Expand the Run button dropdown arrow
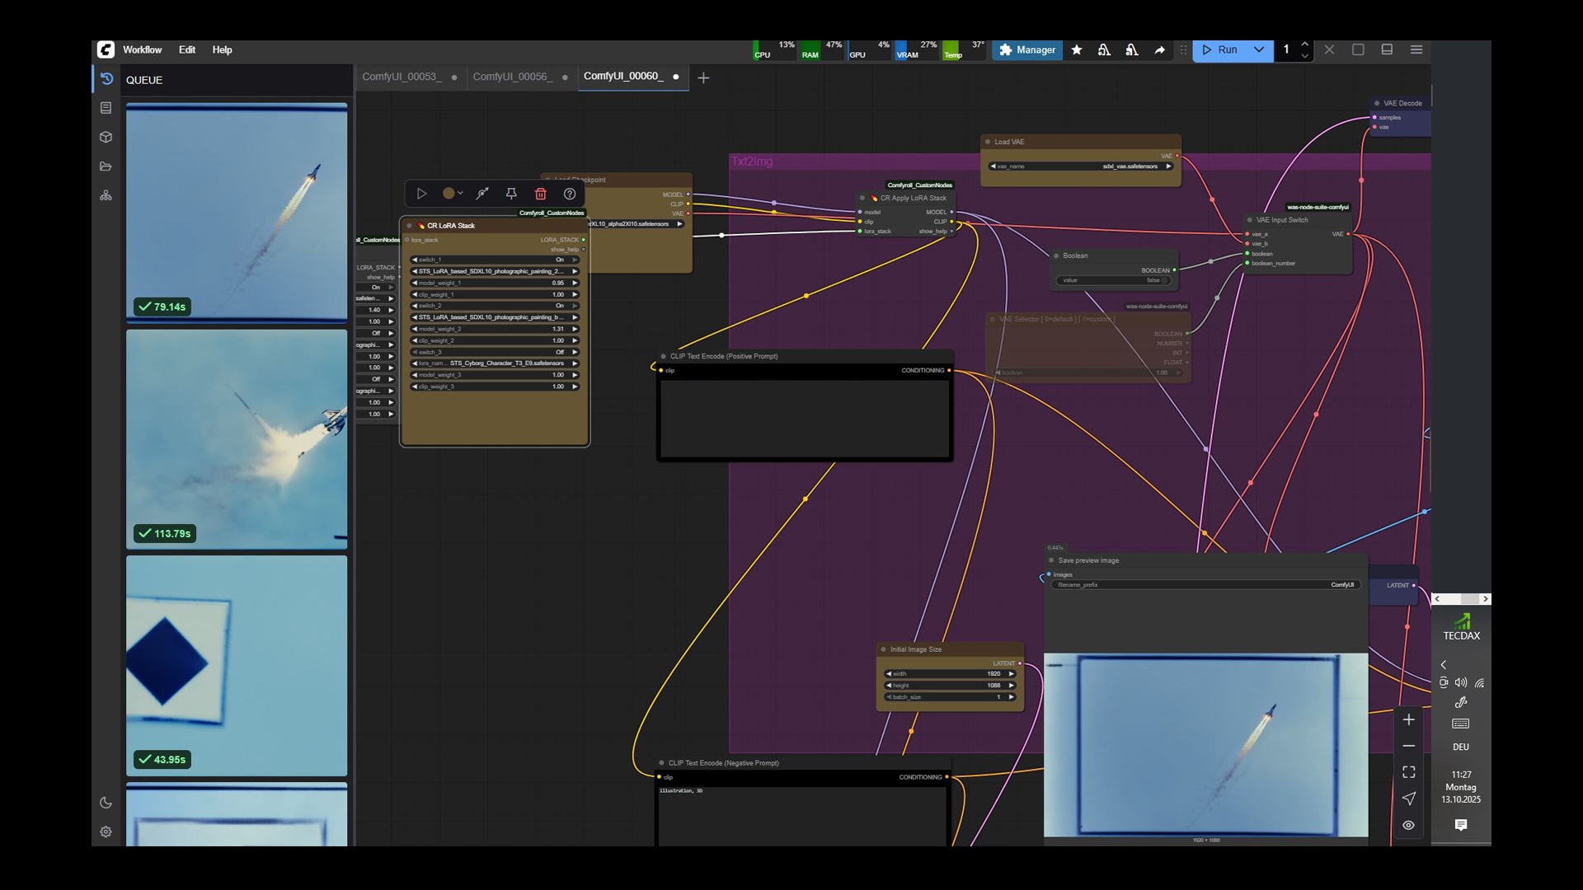 pyautogui.click(x=1259, y=50)
